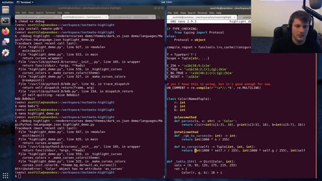322x181 pixels.
Task: Click the '@classmethod' decorator in nano
Action: (x=185, y=117)
